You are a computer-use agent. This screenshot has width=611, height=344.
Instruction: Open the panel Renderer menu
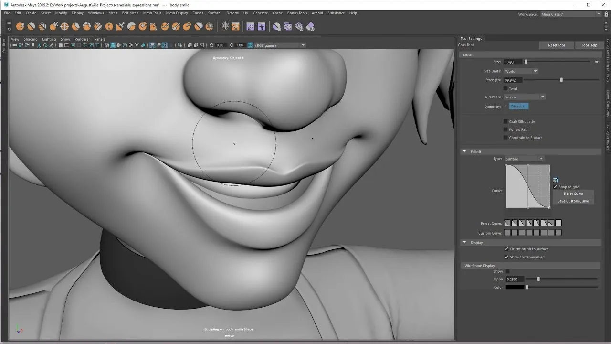coord(82,39)
